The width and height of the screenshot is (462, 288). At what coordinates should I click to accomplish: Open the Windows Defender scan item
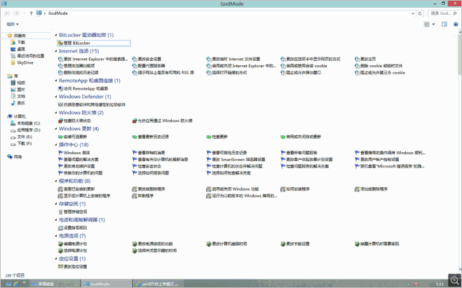coord(92,104)
